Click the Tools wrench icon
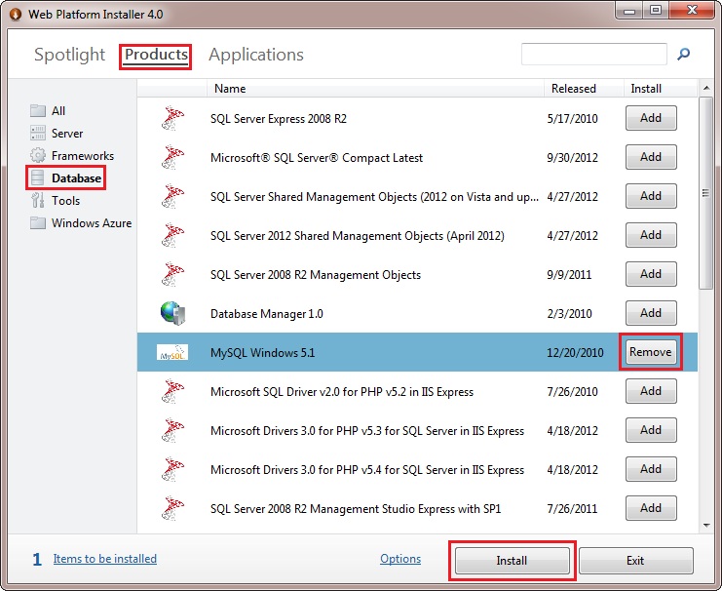Viewport: 722px width, 591px height. (38, 201)
